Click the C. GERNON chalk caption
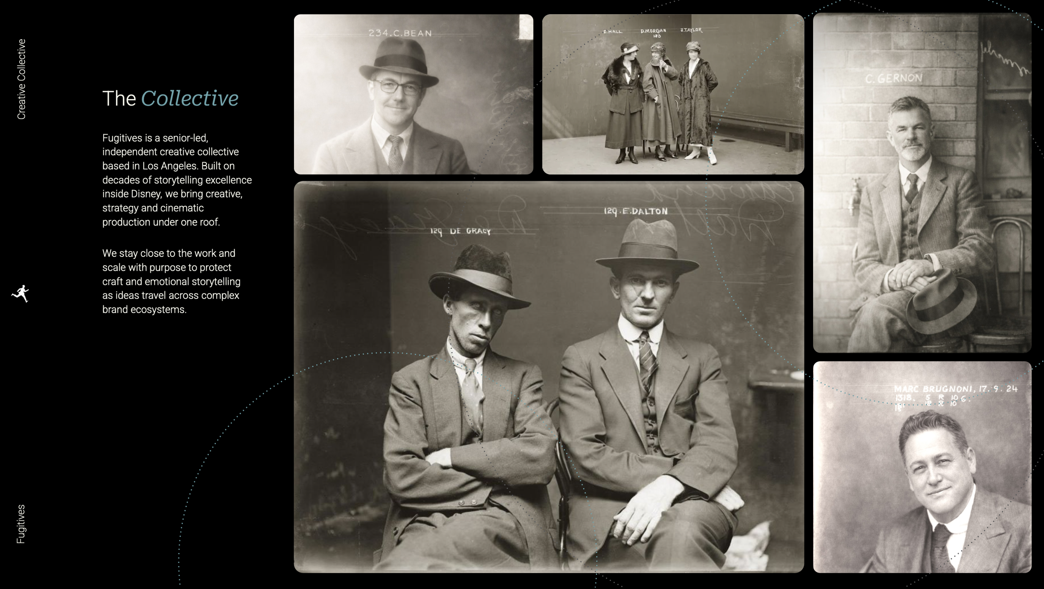The height and width of the screenshot is (589, 1044). 893,78
